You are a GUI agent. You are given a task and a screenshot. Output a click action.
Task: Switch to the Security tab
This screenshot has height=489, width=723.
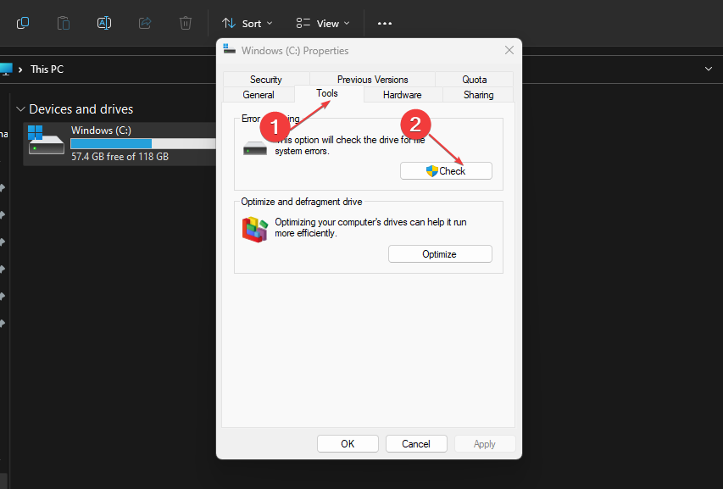[x=265, y=80]
